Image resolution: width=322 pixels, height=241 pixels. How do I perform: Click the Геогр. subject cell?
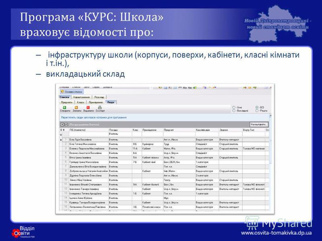179,180
